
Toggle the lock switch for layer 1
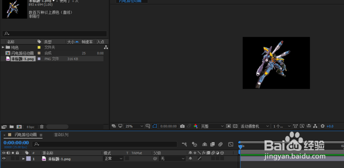17,159
